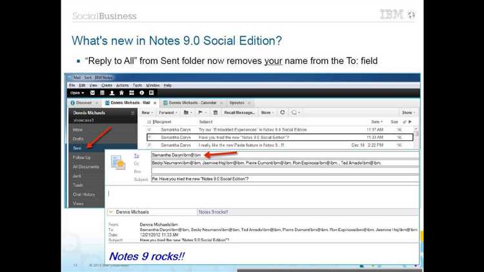484x272 pixels.
Task: Open the Actions menu
Action: (121, 85)
